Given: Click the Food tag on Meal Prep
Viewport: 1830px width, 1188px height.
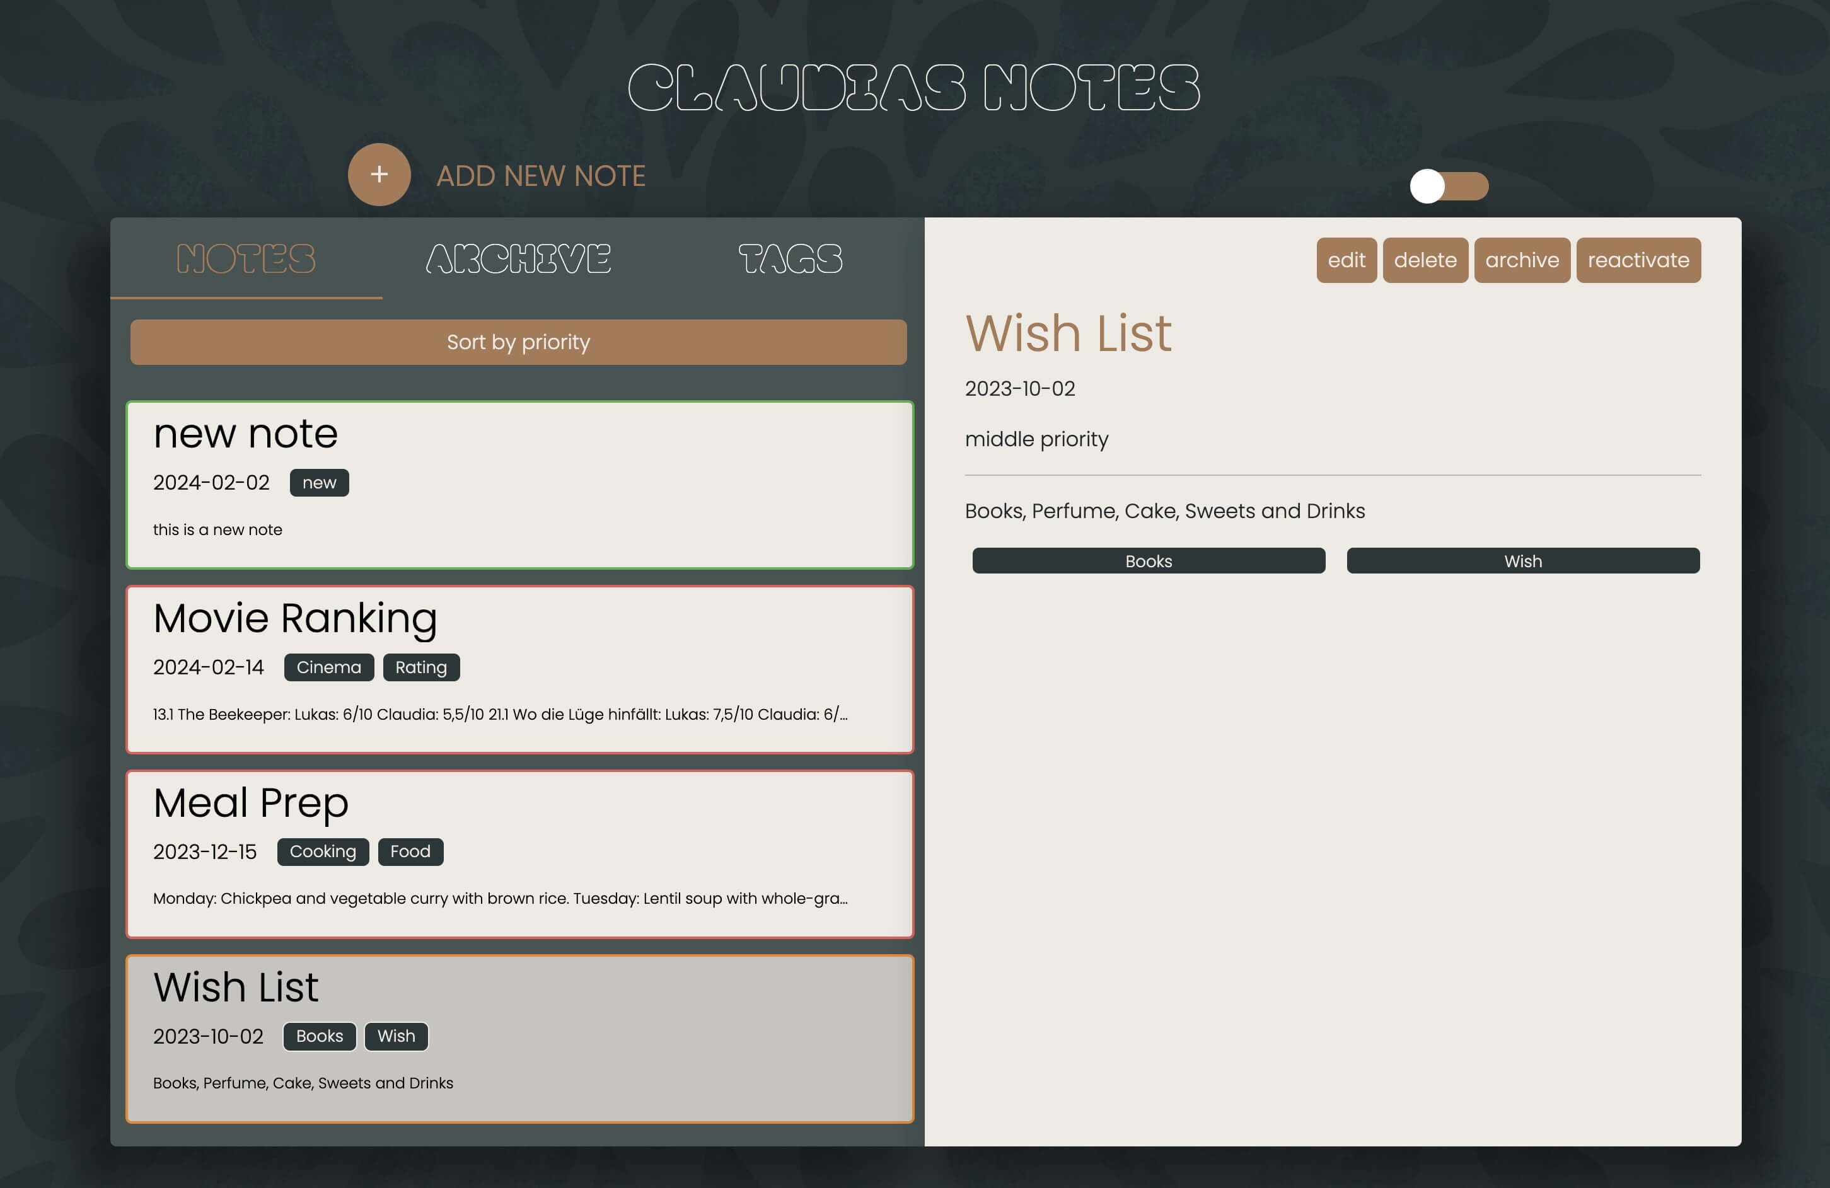Looking at the screenshot, I should [x=410, y=852].
